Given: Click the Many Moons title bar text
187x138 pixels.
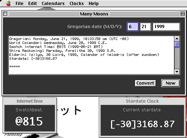Looking at the screenshot, I should point(94,14).
